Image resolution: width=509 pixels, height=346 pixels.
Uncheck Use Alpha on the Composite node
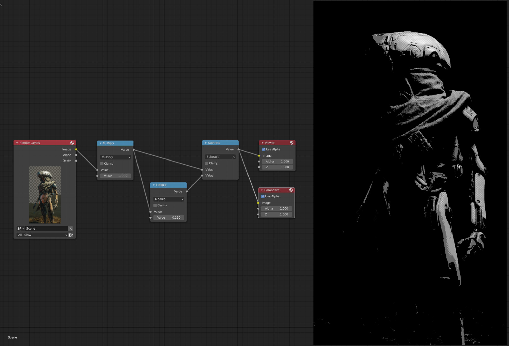263,196
